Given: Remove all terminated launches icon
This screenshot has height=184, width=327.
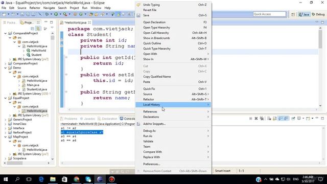Looking at the screenshot, I should (x=262, y=119).
